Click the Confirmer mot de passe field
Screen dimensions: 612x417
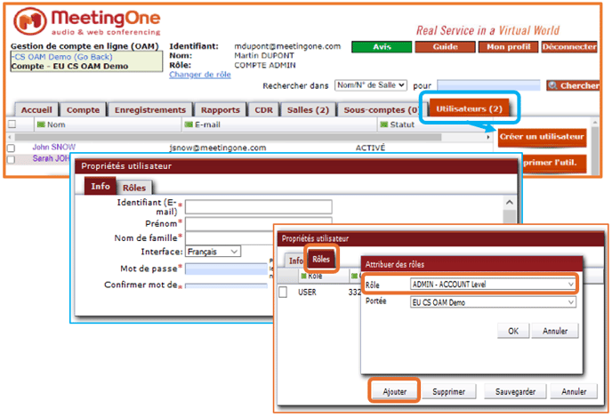point(226,285)
